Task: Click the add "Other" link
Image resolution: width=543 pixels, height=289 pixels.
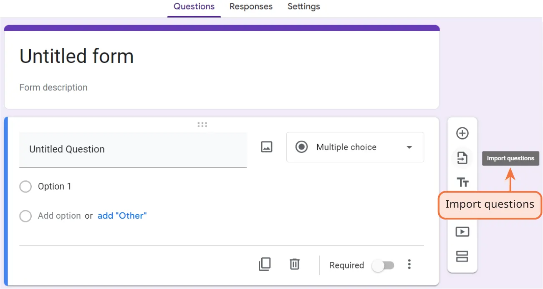Action: (x=122, y=215)
